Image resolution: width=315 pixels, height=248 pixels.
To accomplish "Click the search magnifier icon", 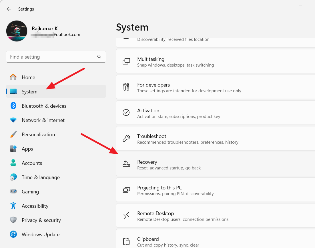I will click(99, 57).
